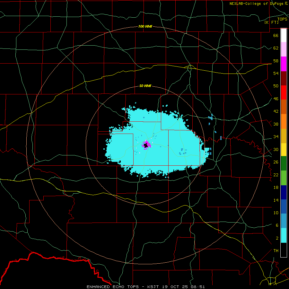Click the black TH threshold swatch
The image size is (289, 289).
point(284,250)
